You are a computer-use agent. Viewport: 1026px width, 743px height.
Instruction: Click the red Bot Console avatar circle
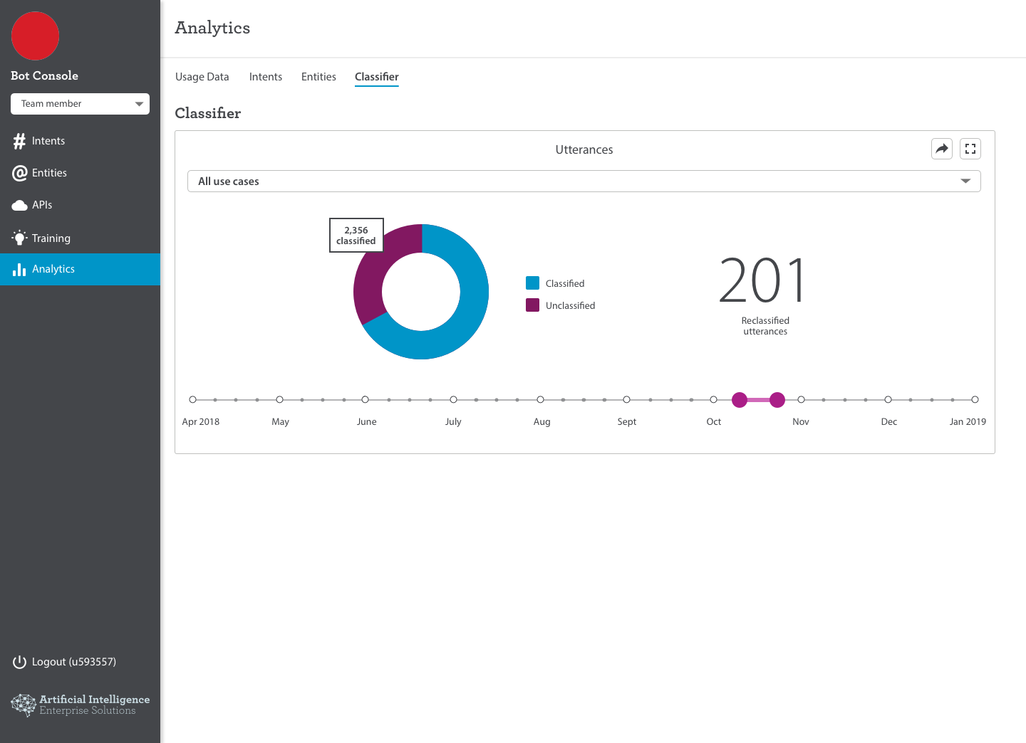point(35,36)
